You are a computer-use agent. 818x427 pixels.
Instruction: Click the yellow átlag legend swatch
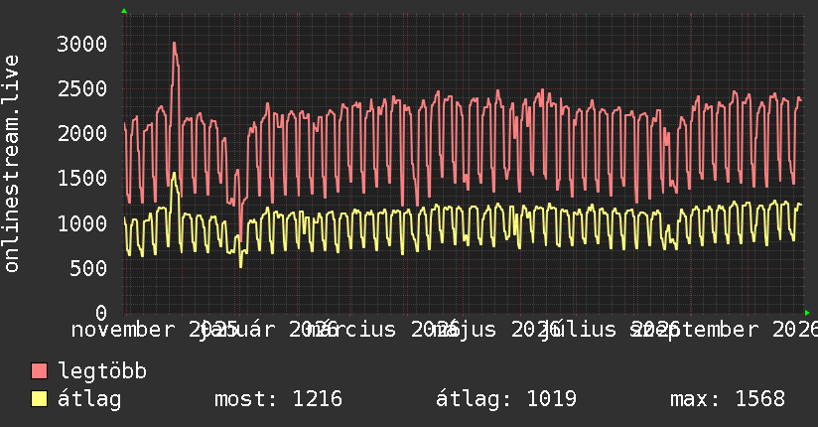click(39, 398)
